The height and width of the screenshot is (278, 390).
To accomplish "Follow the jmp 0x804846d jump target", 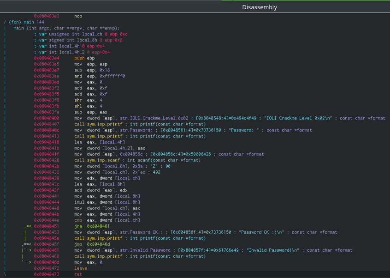I will [98, 244].
